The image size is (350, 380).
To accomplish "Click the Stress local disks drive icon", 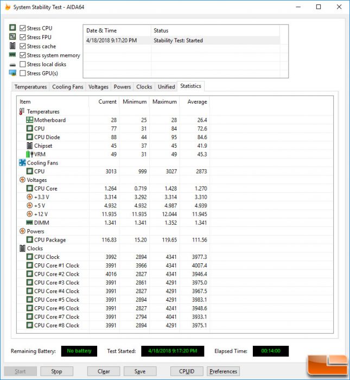I will [12, 65].
